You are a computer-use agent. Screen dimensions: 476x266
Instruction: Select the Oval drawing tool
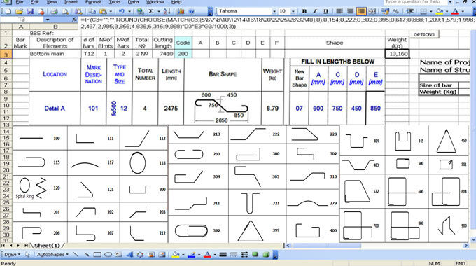[108, 255]
